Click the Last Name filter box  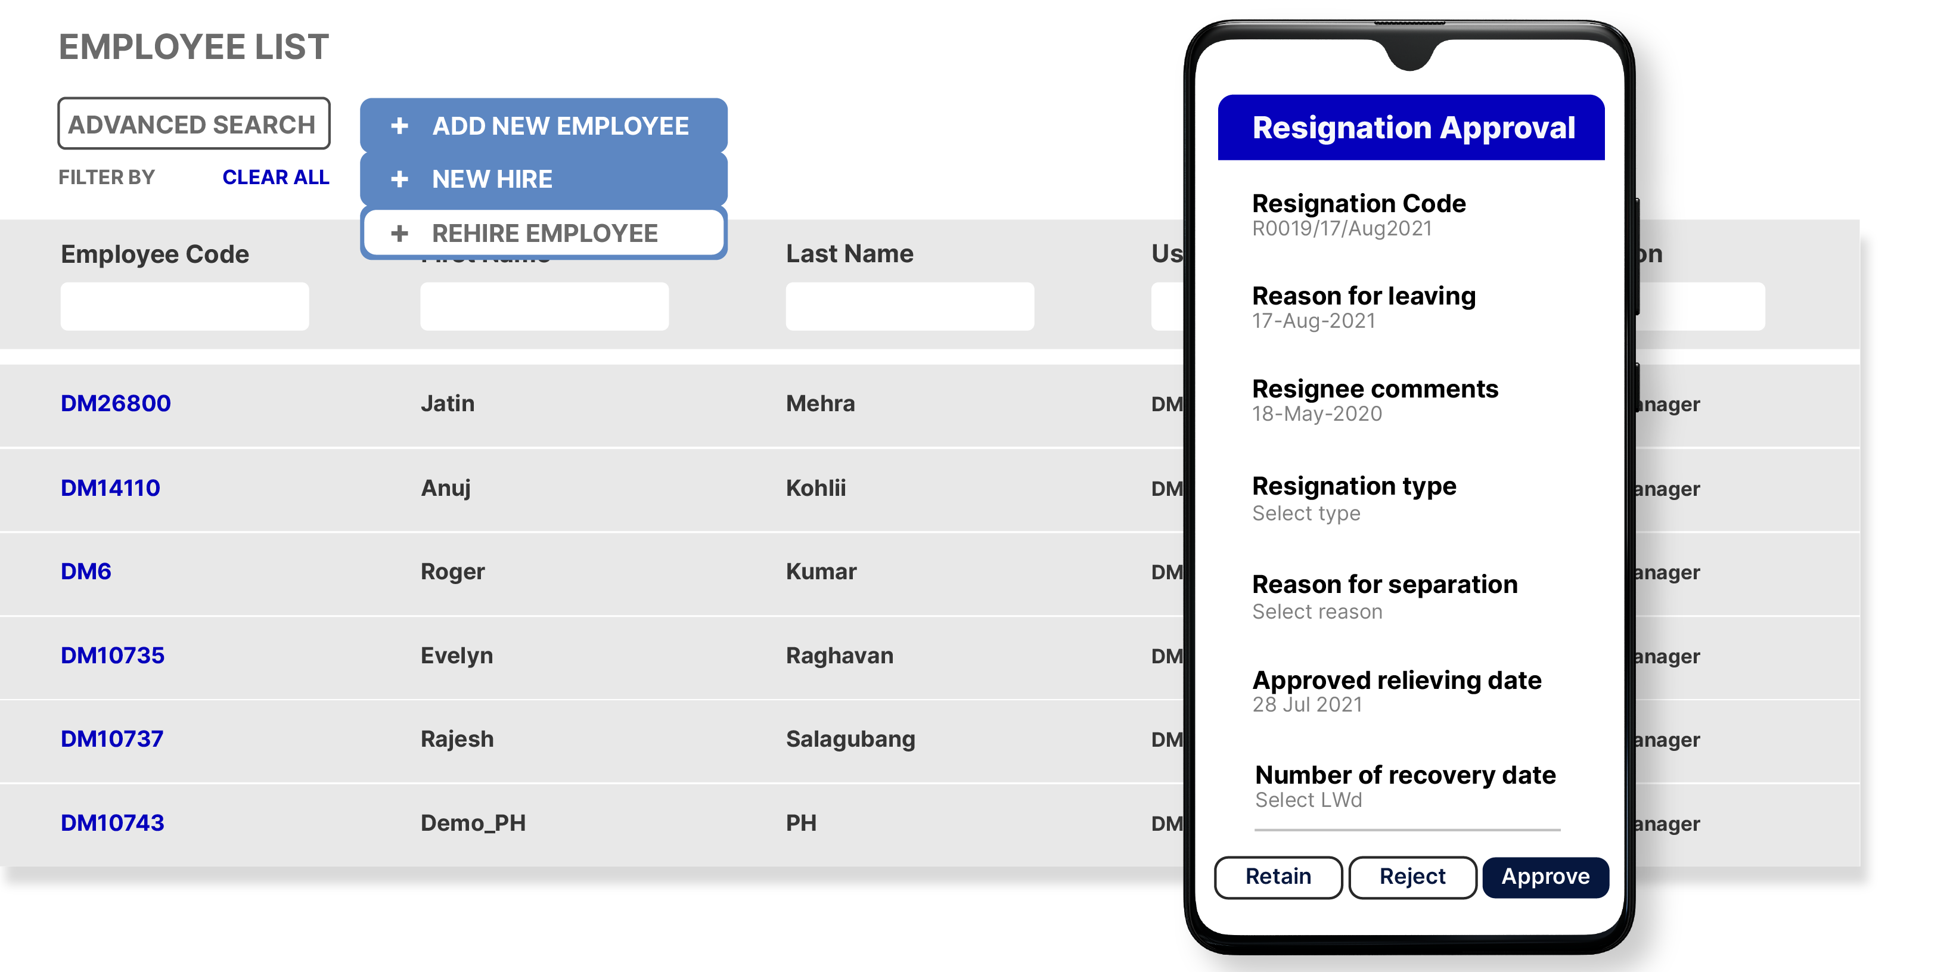coord(909,306)
